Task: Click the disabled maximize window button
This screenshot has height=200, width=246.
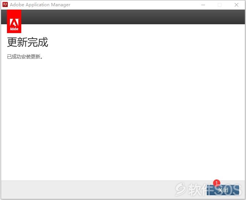Action: [220, 5]
